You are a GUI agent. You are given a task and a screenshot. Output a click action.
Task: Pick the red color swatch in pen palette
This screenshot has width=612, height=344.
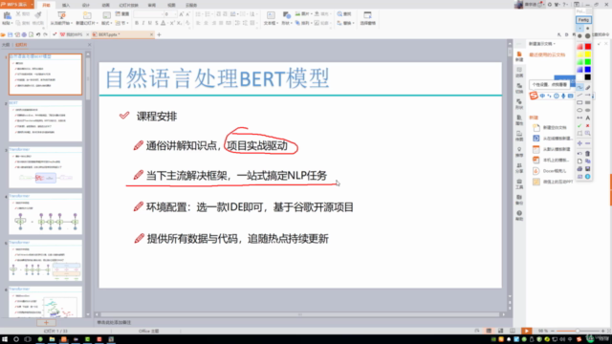click(587, 47)
